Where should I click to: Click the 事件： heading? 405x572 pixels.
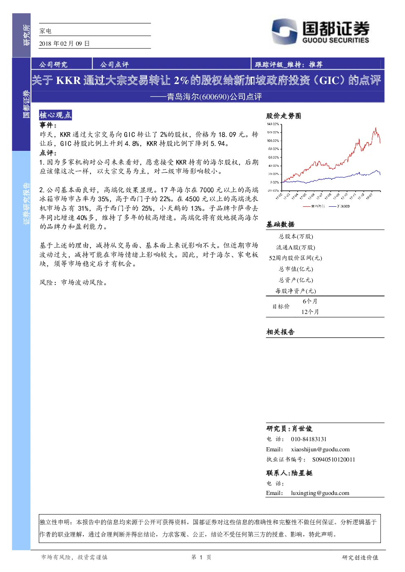(x=48, y=125)
